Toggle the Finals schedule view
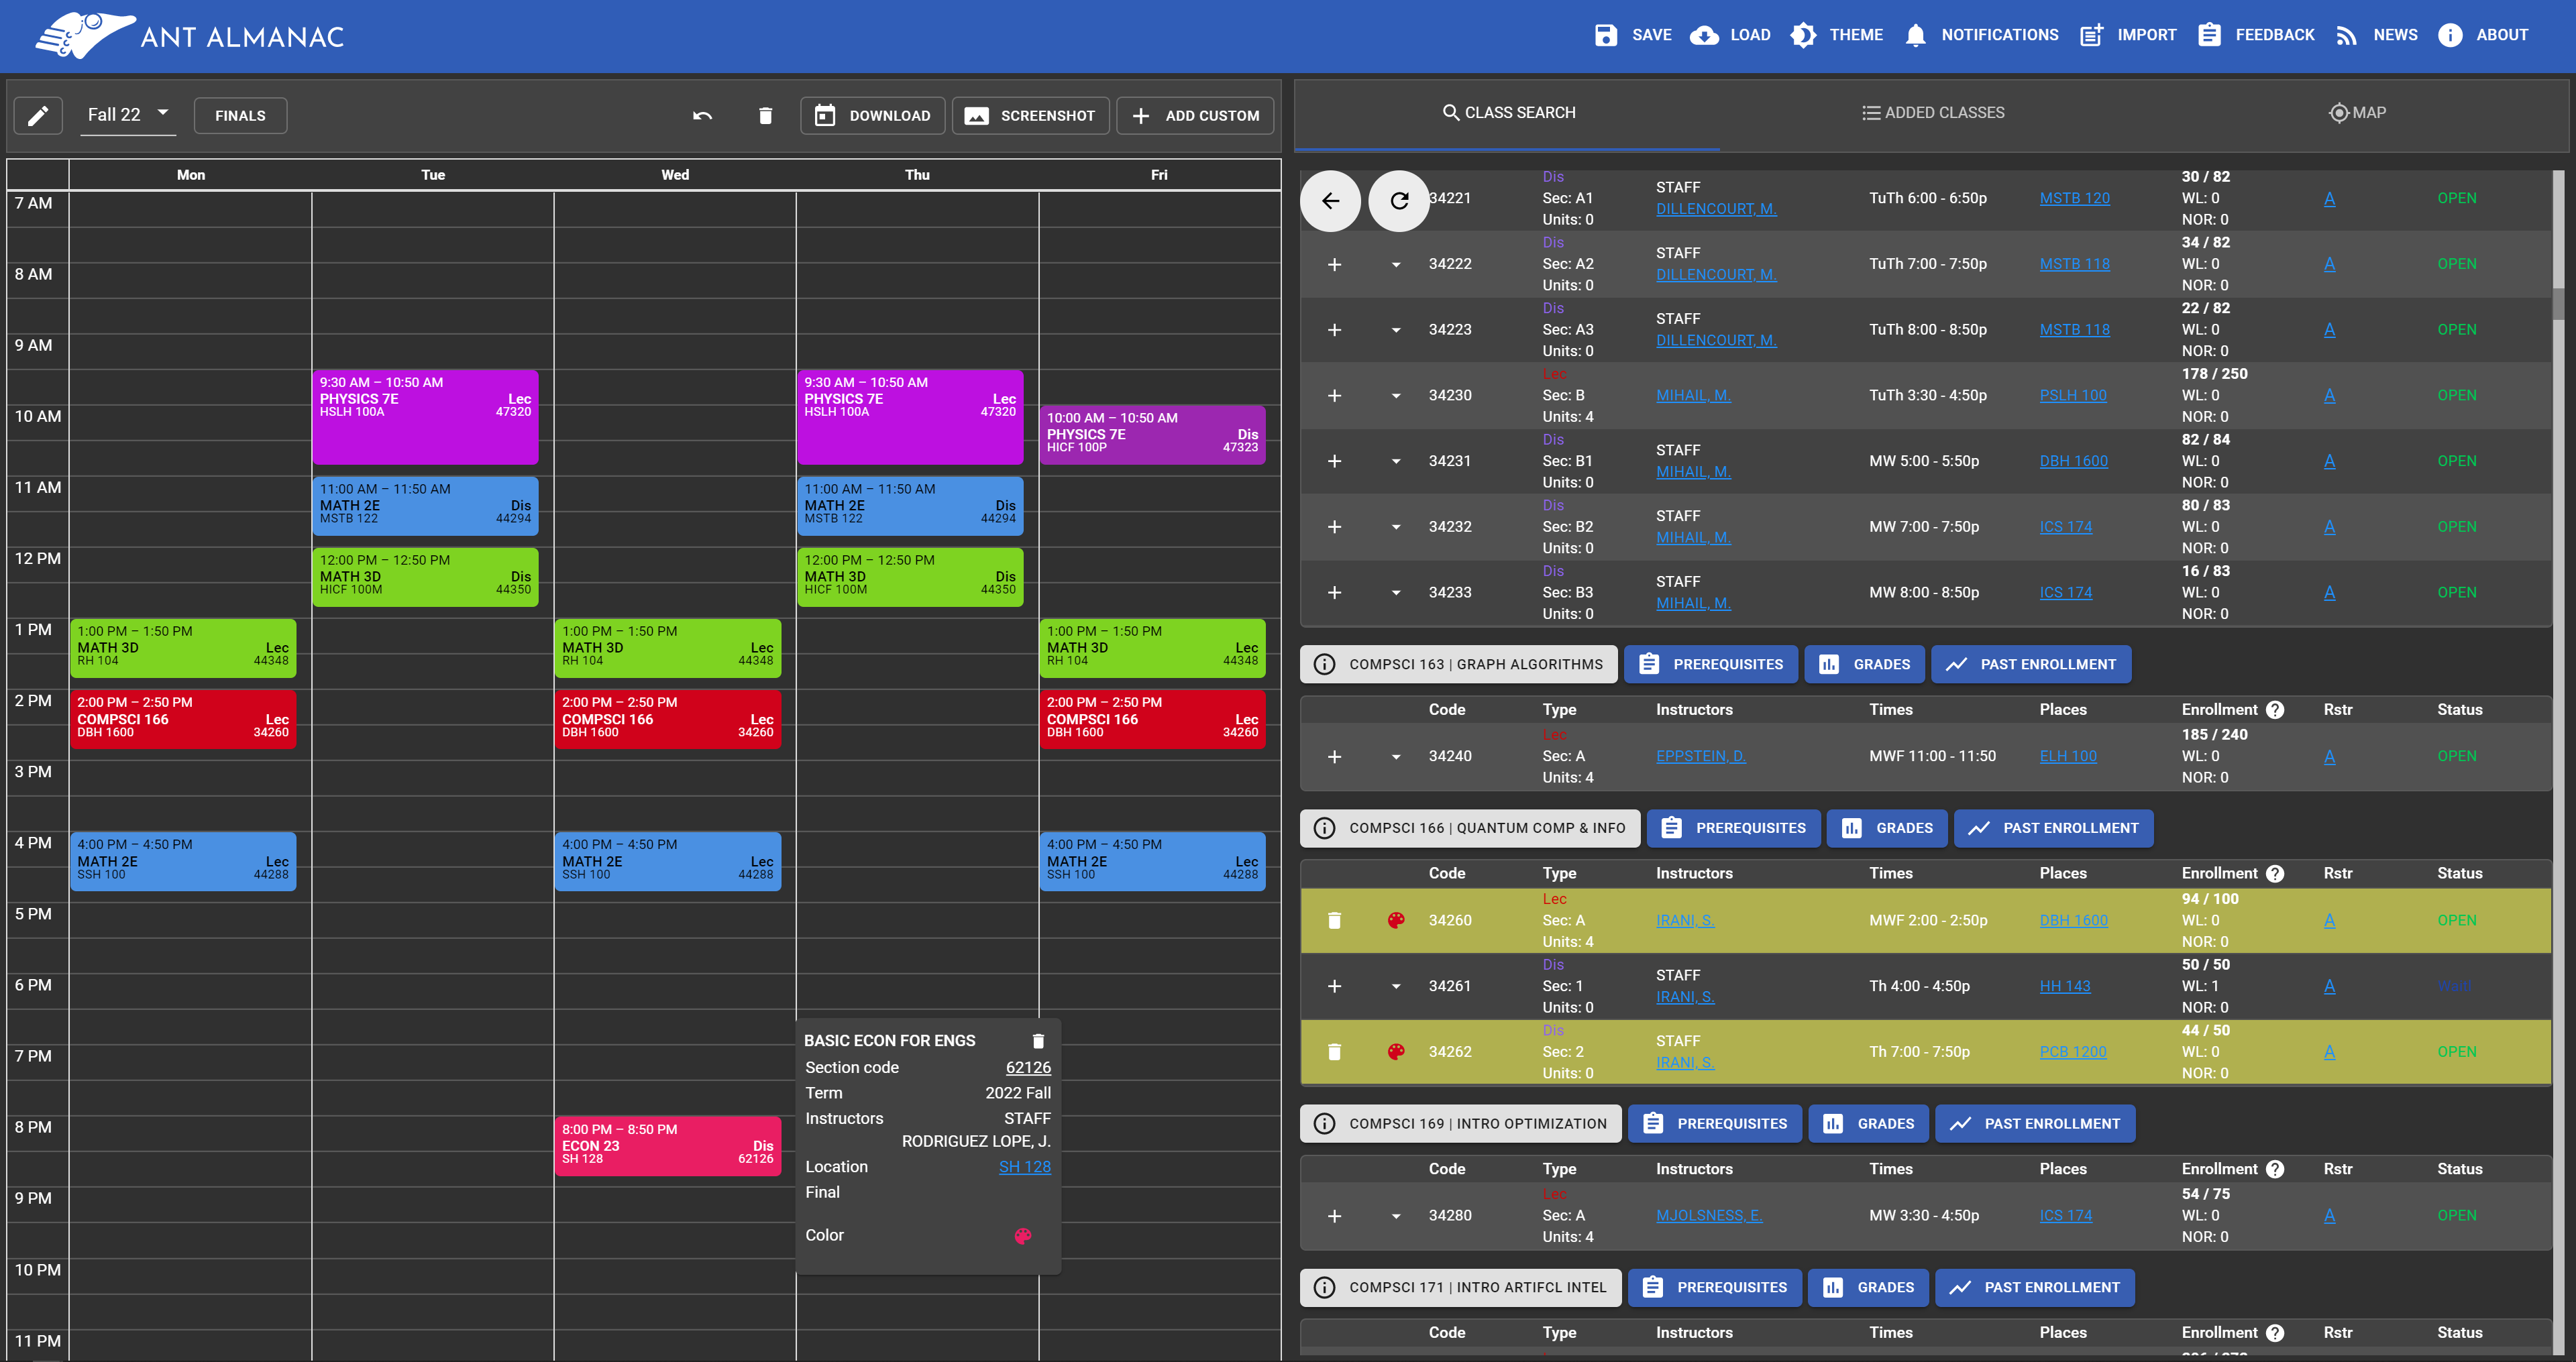The height and width of the screenshot is (1362, 2576). point(240,116)
